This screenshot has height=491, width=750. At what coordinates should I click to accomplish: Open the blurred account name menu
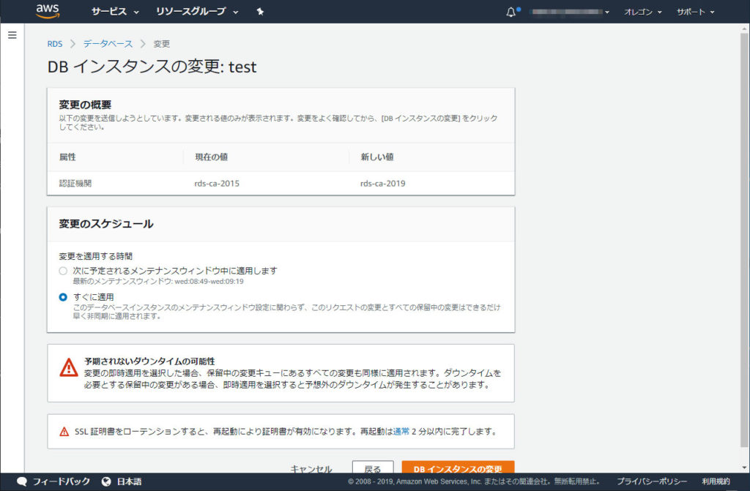coord(570,12)
